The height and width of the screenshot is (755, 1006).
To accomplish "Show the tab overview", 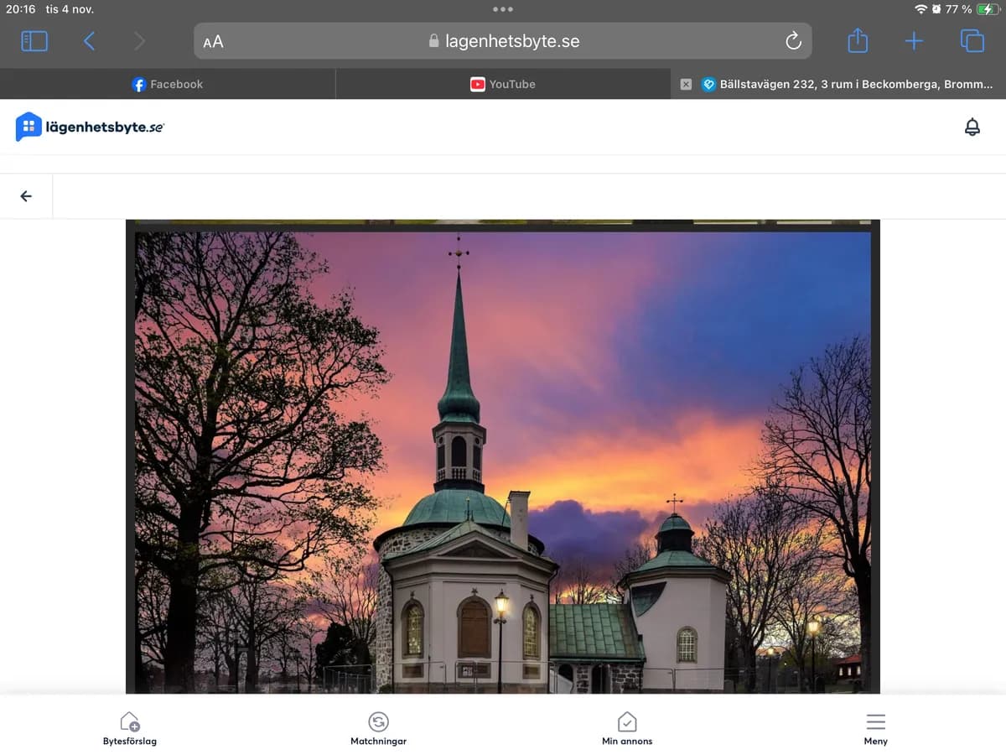I will coord(972,41).
